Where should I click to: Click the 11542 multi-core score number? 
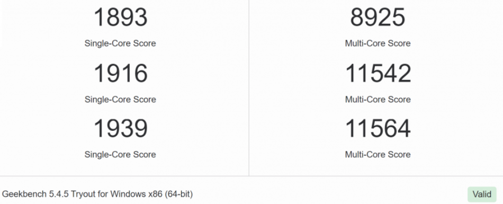coord(378,73)
